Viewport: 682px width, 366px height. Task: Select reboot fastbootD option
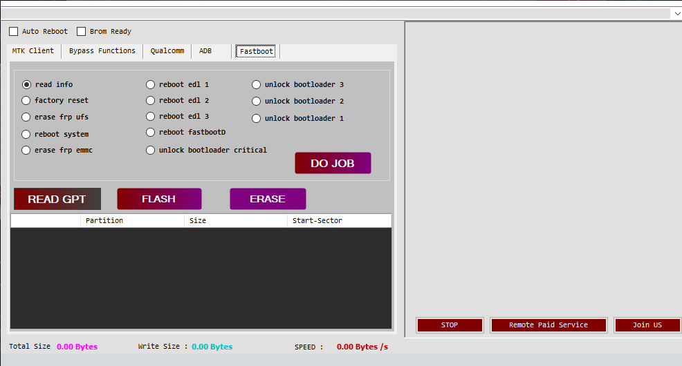(x=151, y=133)
